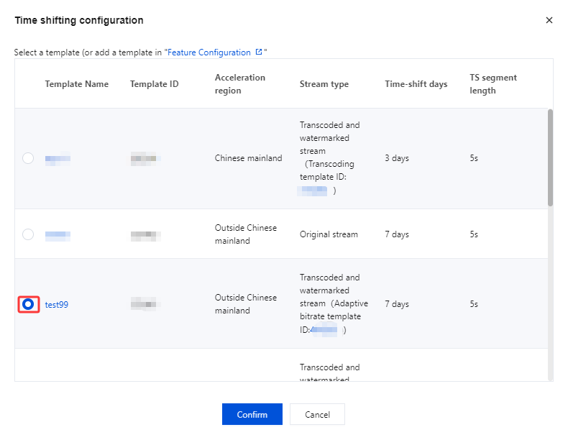Open the Feature Configuration link
This screenshot has width=568, height=440.
pyautogui.click(x=209, y=52)
